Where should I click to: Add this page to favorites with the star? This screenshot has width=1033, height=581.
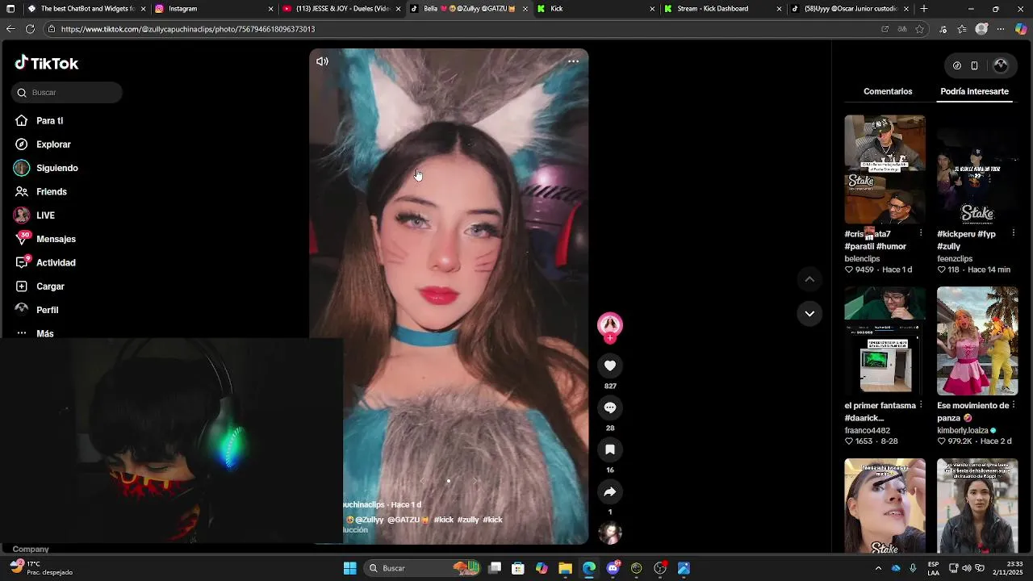tap(919, 29)
